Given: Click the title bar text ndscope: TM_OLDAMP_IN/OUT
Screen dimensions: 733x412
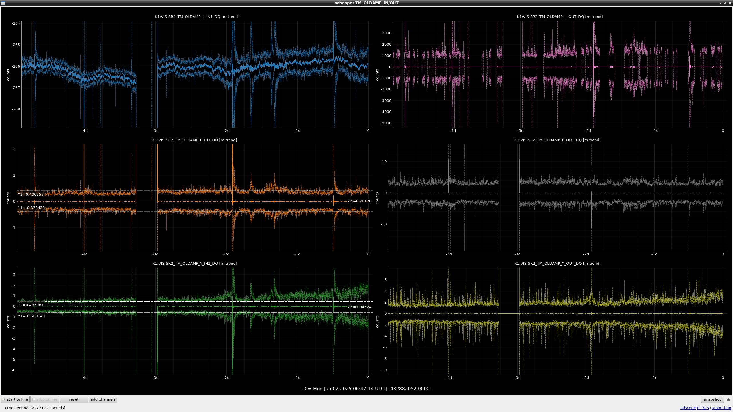Looking at the screenshot, I should [366, 3].
